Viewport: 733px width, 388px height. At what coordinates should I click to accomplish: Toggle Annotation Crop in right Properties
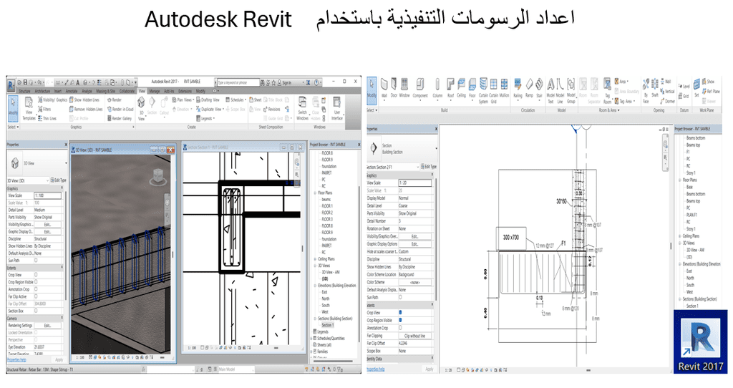[x=400, y=328]
